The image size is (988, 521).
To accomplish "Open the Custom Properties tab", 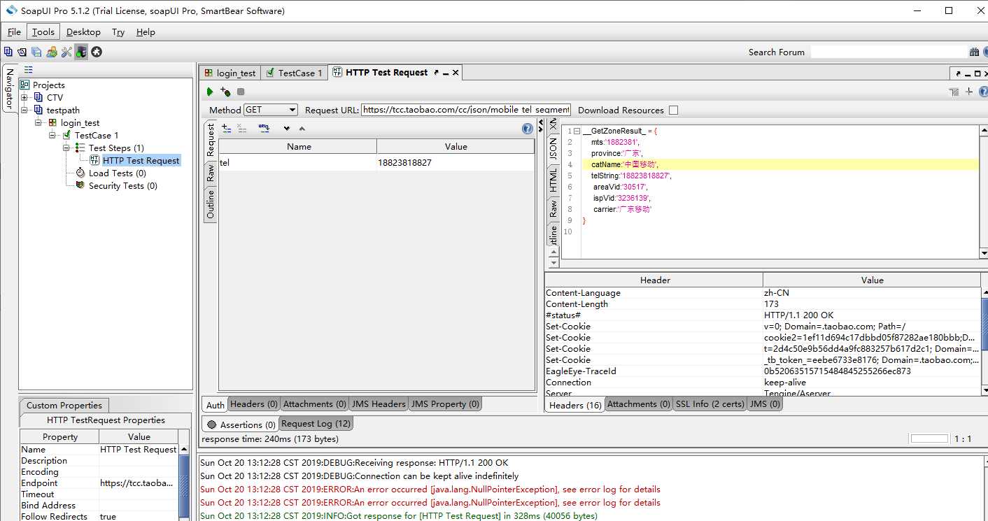I will coord(64,405).
